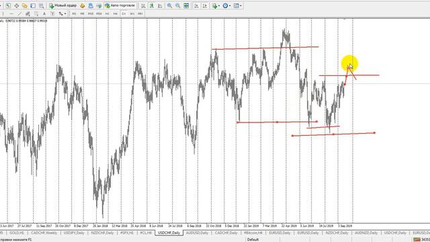Zoom in on the chart
430x242 pixels.
pos(169,5)
